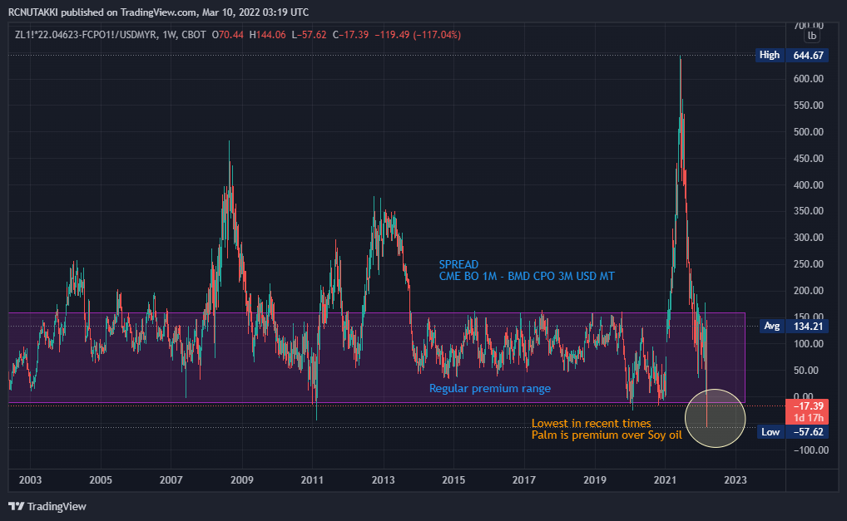Click the publisher header text RCNUTAKKI published on TradingView.com
This screenshot has width=847, height=521.
pyautogui.click(x=102, y=12)
